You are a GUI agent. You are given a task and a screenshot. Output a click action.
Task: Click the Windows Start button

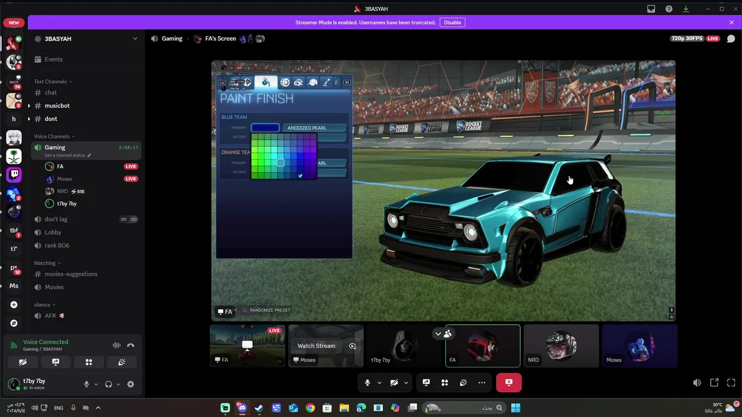click(515, 408)
